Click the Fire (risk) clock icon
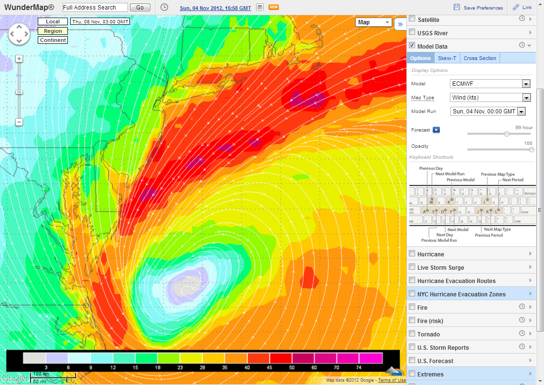Image resolution: width=544 pixels, height=385 pixels. coord(522,320)
